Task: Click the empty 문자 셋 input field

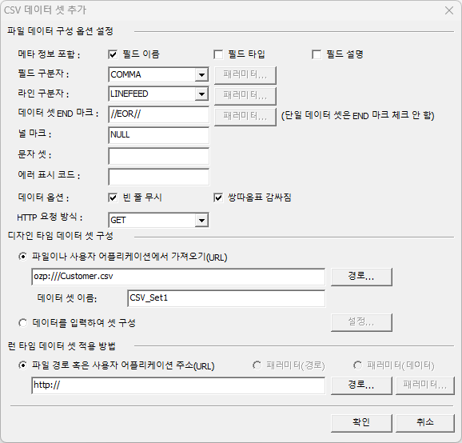Action: pos(158,156)
